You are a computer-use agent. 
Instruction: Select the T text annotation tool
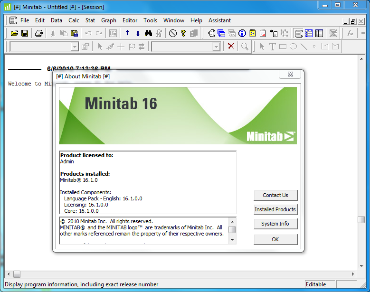(x=272, y=47)
